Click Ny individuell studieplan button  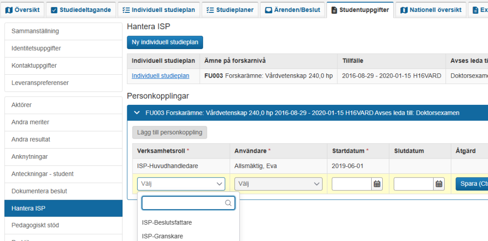point(165,42)
